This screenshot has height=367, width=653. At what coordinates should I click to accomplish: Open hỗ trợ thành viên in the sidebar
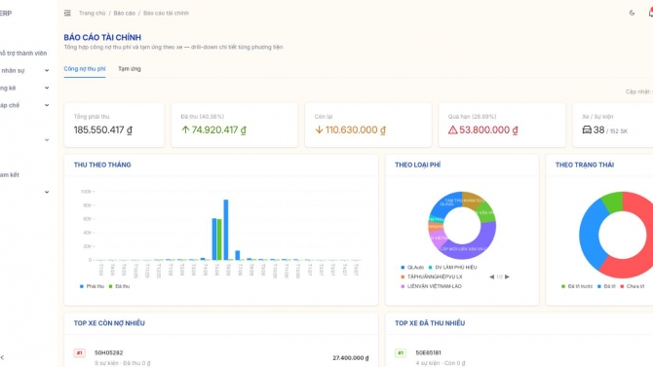coord(23,54)
